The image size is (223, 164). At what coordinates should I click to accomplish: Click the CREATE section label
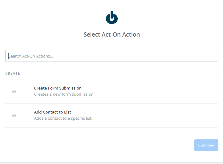(x=13, y=74)
